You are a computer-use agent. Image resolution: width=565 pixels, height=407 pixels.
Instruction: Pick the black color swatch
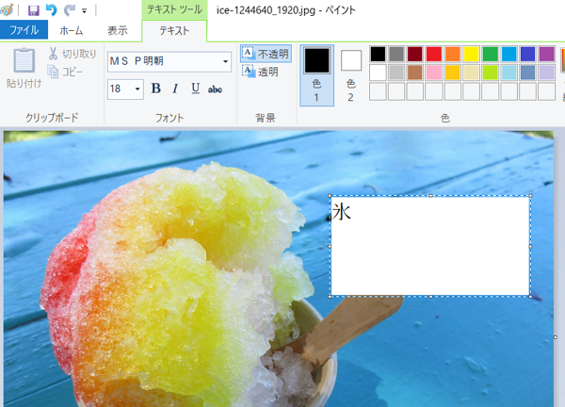[x=378, y=54]
